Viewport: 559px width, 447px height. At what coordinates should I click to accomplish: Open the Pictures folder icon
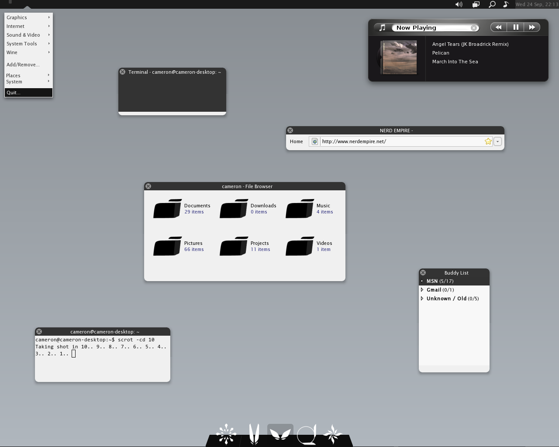click(167, 246)
